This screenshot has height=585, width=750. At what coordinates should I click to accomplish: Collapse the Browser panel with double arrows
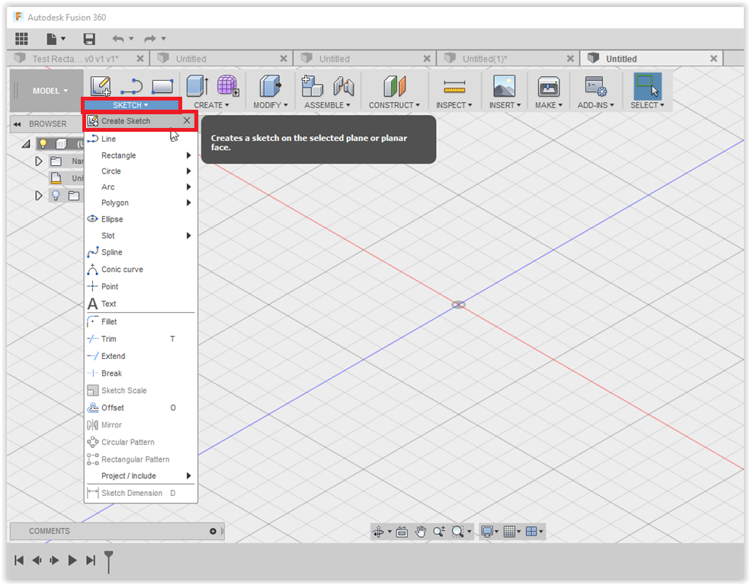click(x=17, y=124)
